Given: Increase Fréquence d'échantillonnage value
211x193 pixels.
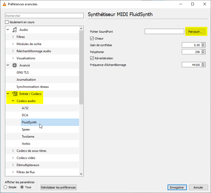Looking at the screenshot, I should [203, 64].
